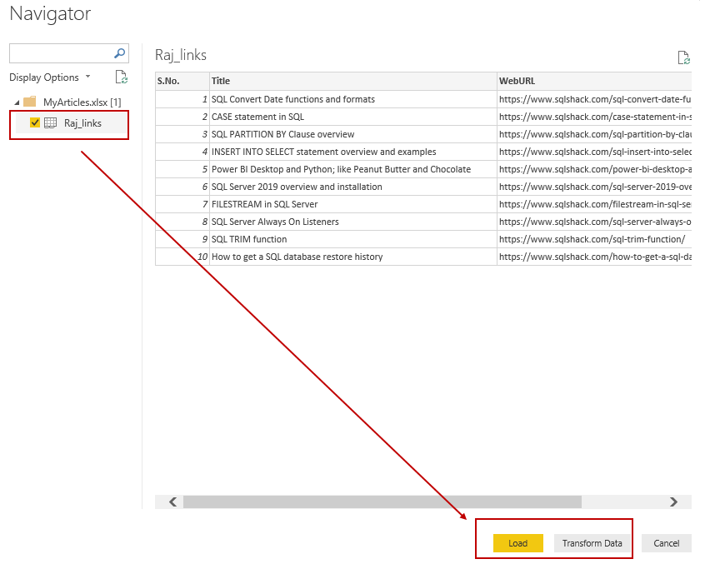
Task: Click the sql-insert-into-select URL cell
Action: coord(594,152)
